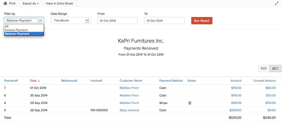
Task: Click the Date column sort arrow
Action: point(39,81)
